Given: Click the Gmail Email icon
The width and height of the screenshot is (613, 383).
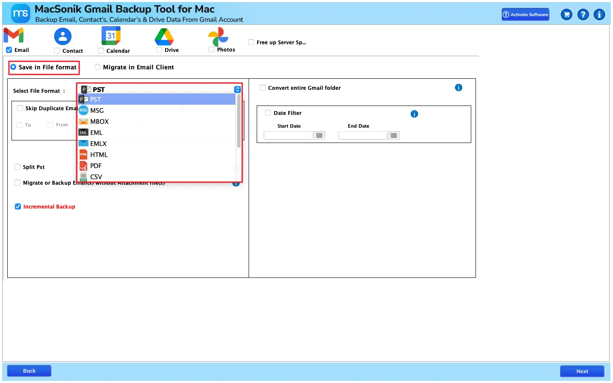Looking at the screenshot, I should pyautogui.click(x=14, y=35).
